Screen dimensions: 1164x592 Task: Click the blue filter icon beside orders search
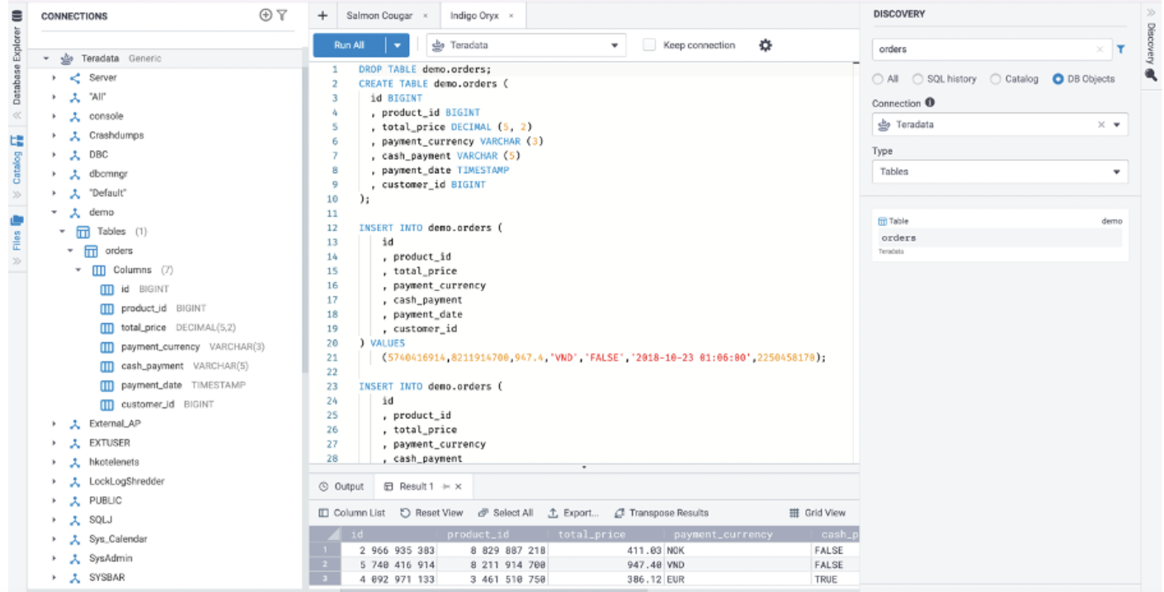[1120, 49]
